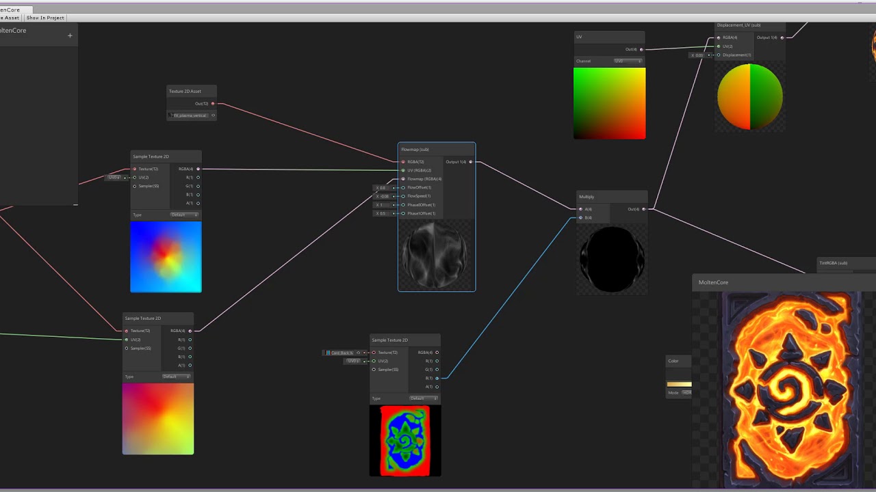The image size is (876, 492).
Task: Click RGBA(4) input port on Displacement_UV node
Action: coord(719,38)
